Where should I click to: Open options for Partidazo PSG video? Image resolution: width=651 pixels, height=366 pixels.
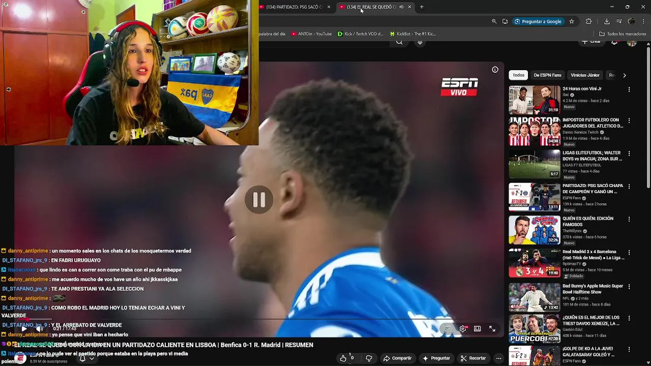click(629, 187)
